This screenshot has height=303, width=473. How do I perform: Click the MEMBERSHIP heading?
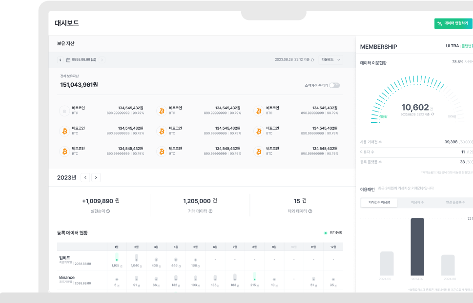tap(379, 47)
